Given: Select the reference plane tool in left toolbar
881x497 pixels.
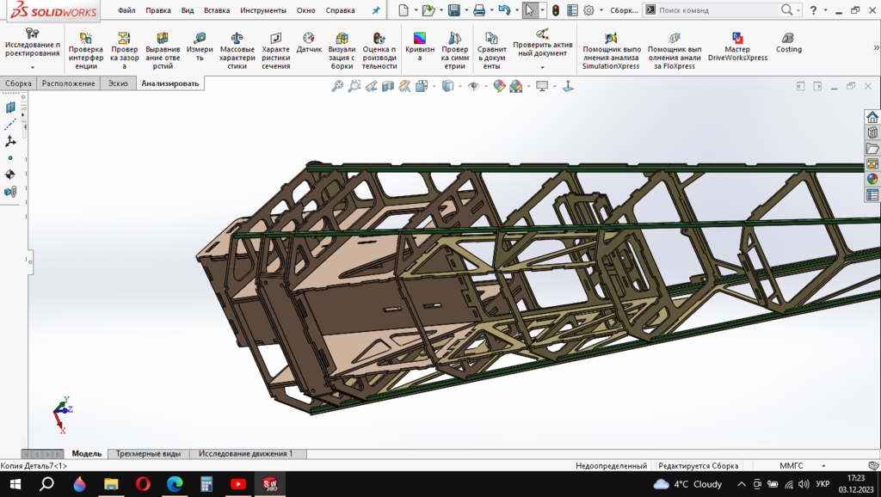Looking at the screenshot, I should (10, 107).
